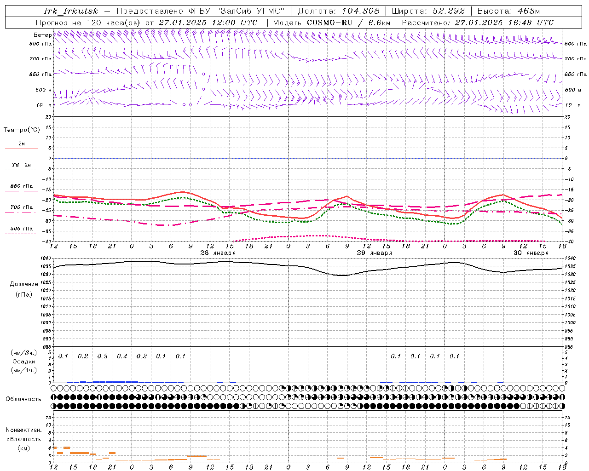Click the 'Конвективн.' convective cloud label
This screenshot has width=589, height=471.
click(x=24, y=430)
